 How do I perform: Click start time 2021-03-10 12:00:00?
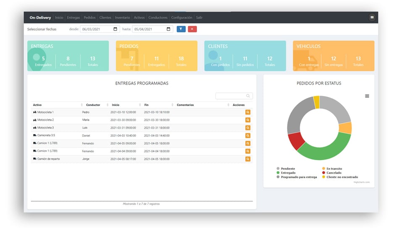coord(123,112)
